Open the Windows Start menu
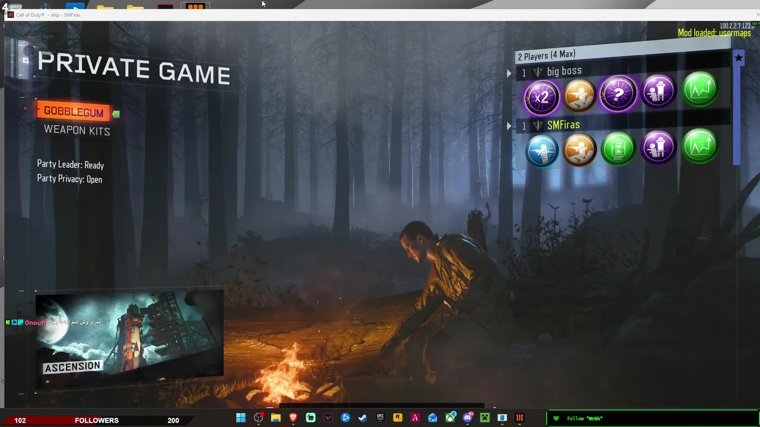The image size is (760, 427). (x=240, y=418)
